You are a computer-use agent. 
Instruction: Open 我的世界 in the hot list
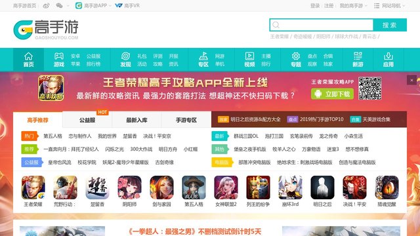(107, 136)
